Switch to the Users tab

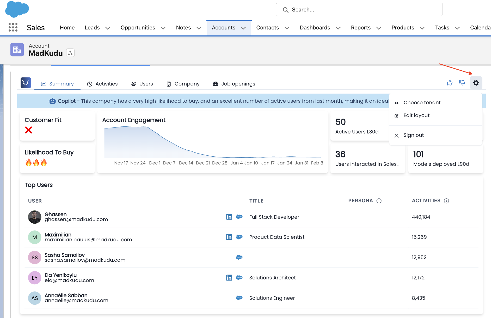[x=142, y=84]
